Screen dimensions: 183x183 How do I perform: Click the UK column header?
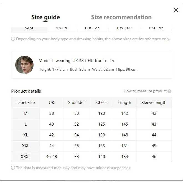point(52,103)
